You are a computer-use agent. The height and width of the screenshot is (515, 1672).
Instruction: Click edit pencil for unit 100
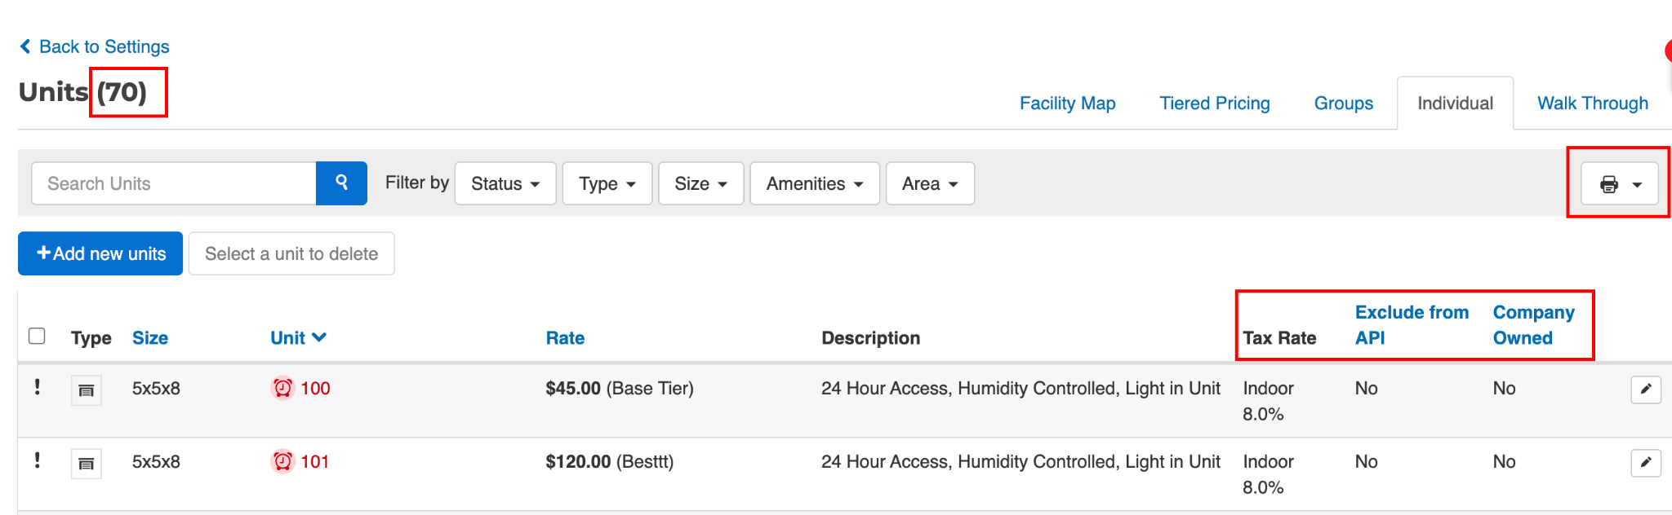pos(1645,390)
